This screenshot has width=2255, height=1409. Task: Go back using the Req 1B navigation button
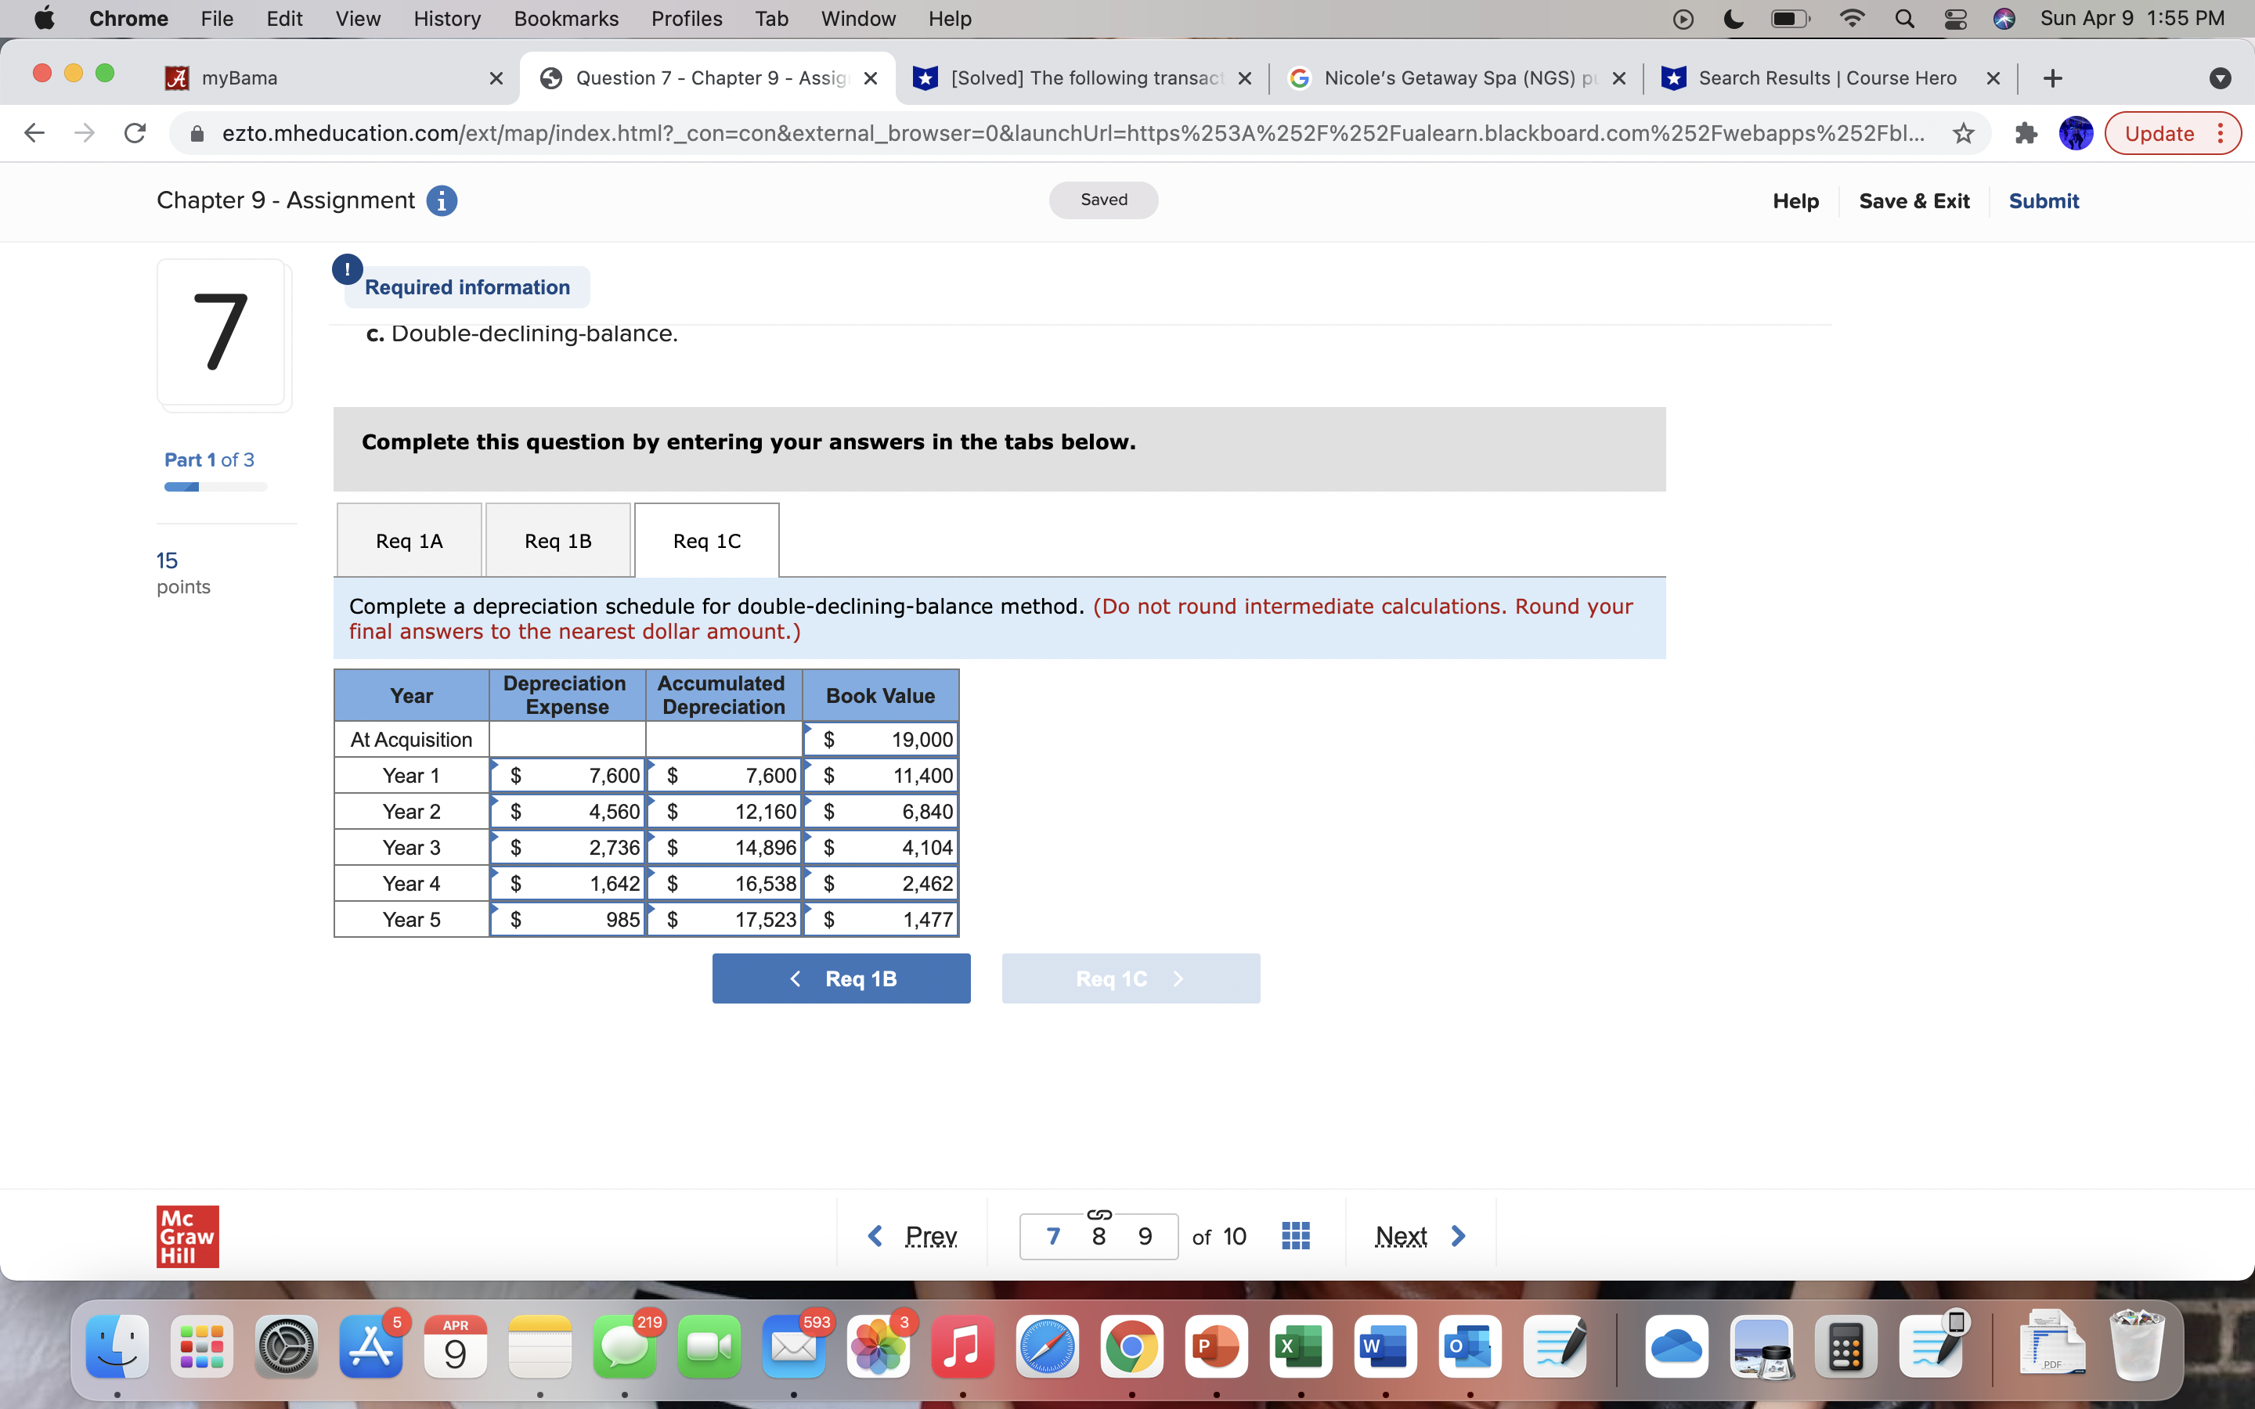pos(840,978)
